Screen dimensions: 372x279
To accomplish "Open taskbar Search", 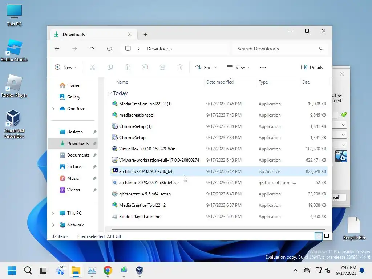I will [28, 270].
